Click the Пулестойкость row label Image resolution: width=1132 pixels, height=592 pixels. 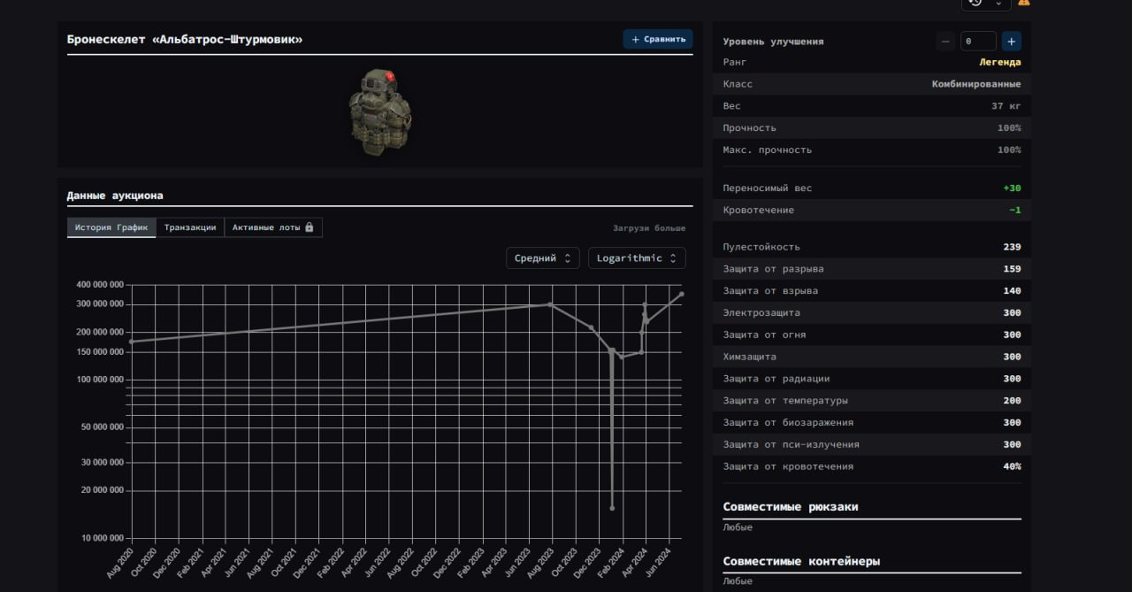[x=761, y=247]
